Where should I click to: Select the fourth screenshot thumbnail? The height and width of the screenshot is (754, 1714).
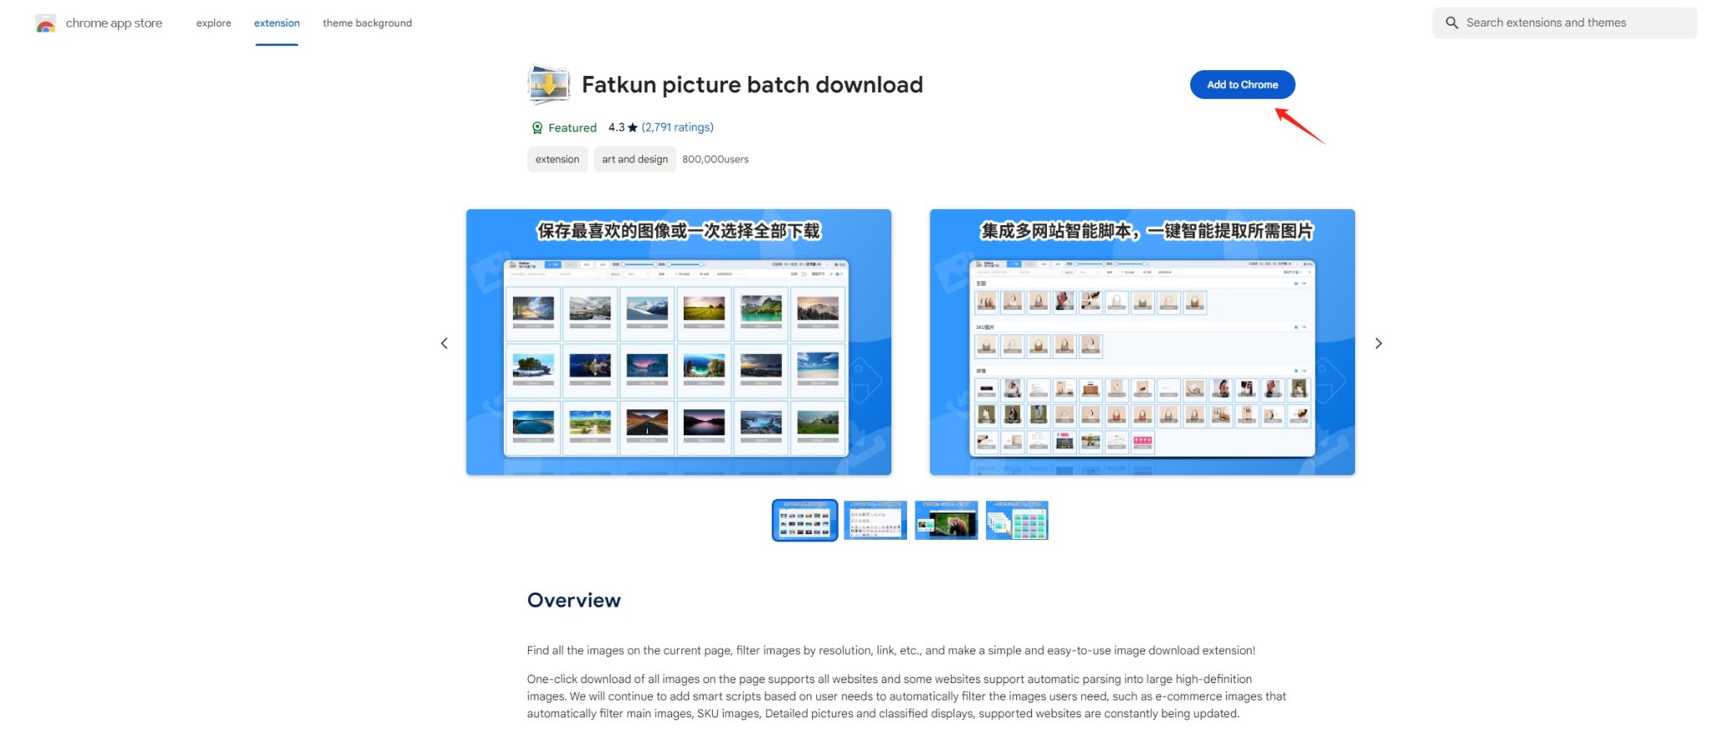pos(1017,520)
